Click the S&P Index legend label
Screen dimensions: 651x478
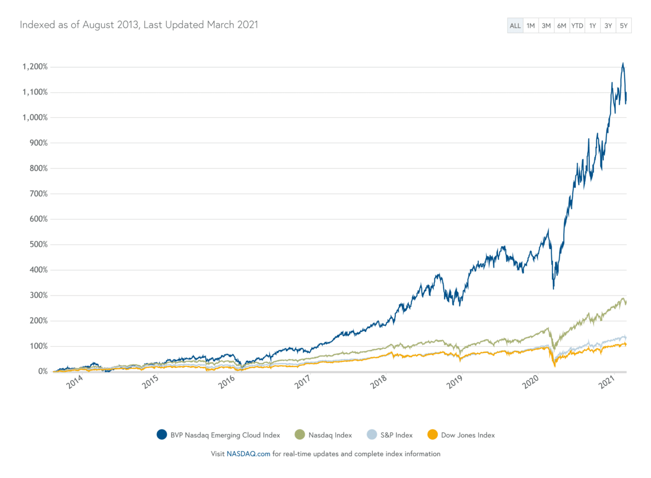point(397,435)
